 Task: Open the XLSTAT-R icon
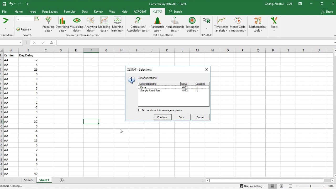[206, 20]
